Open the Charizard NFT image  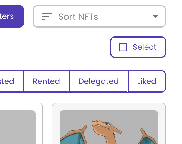tap(109, 127)
